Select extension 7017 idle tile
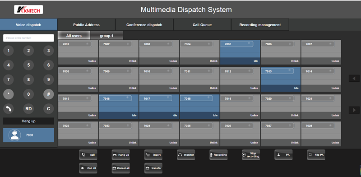 [159, 107]
